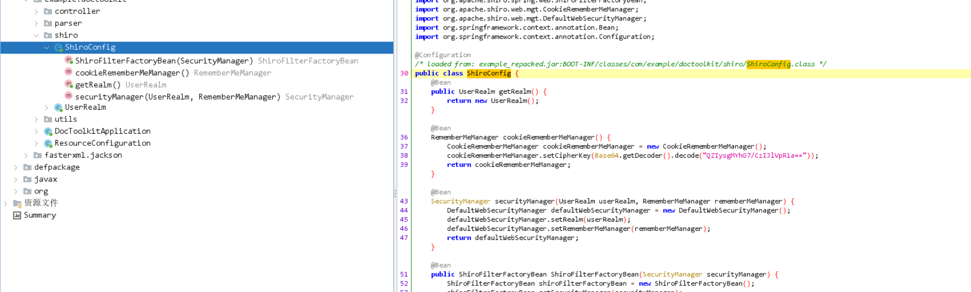Image resolution: width=971 pixels, height=292 pixels.
Task: Click the controller package folder icon
Action: click(x=48, y=11)
